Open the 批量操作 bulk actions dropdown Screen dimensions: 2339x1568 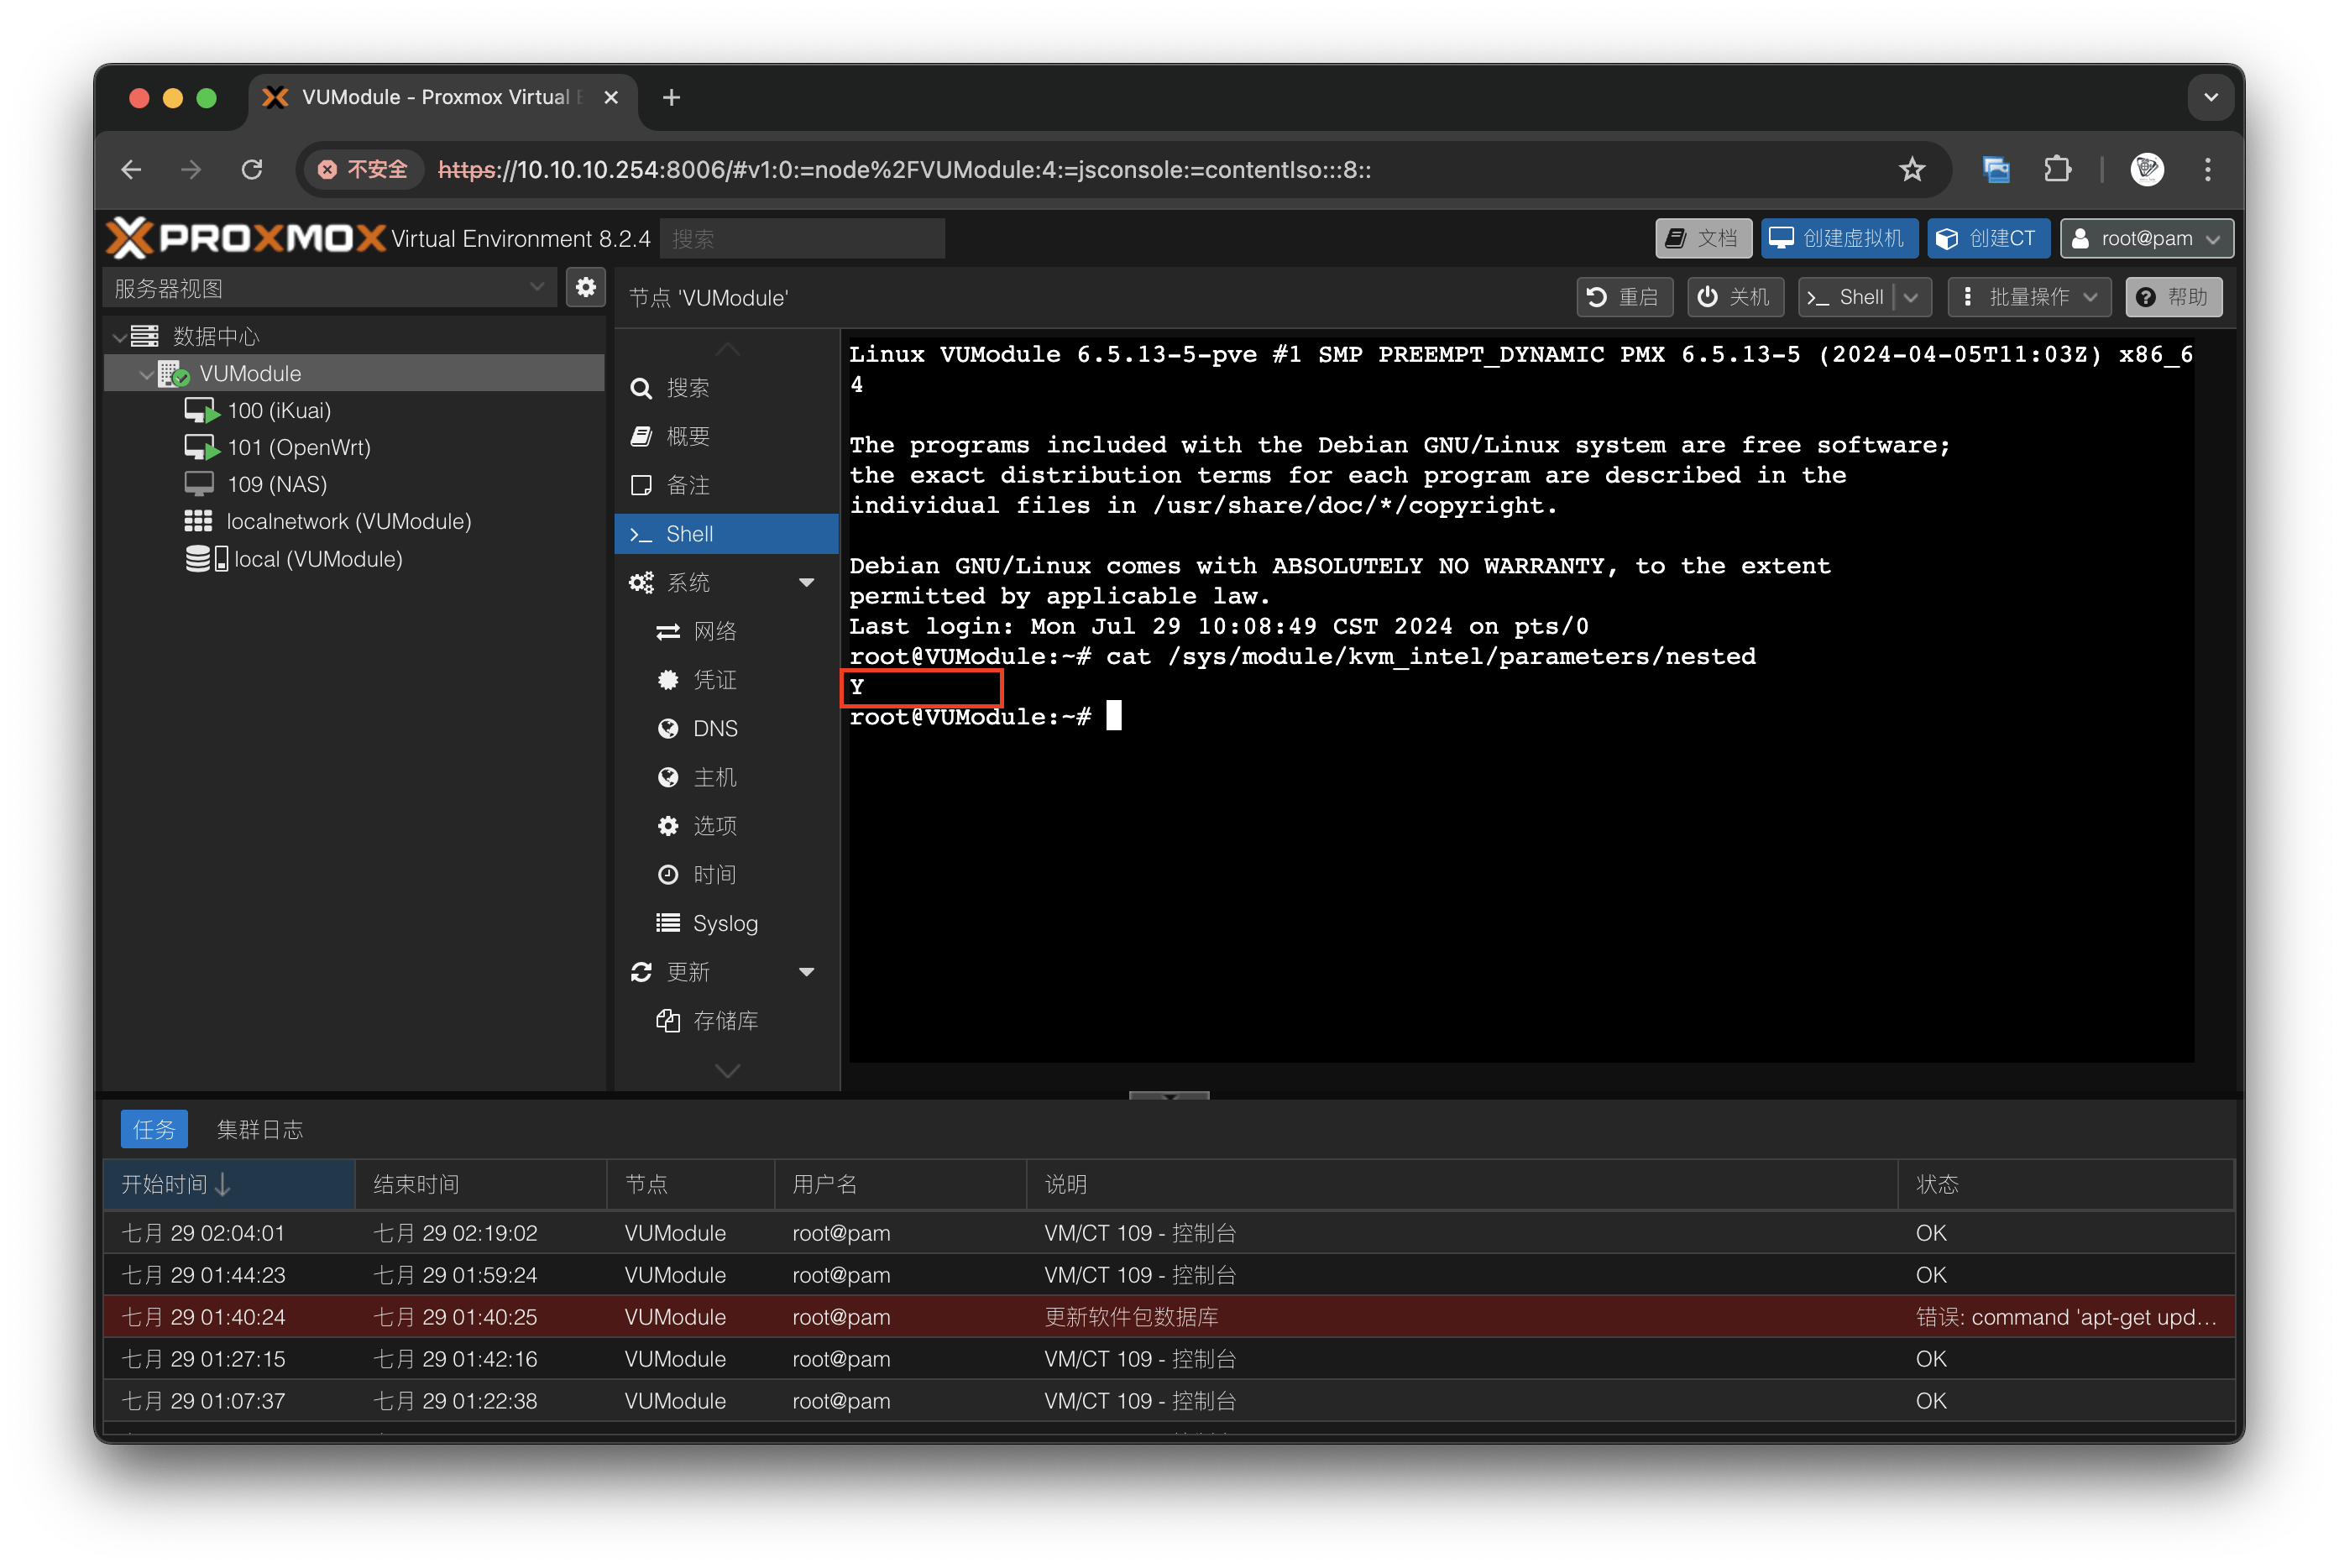coord(2028,297)
